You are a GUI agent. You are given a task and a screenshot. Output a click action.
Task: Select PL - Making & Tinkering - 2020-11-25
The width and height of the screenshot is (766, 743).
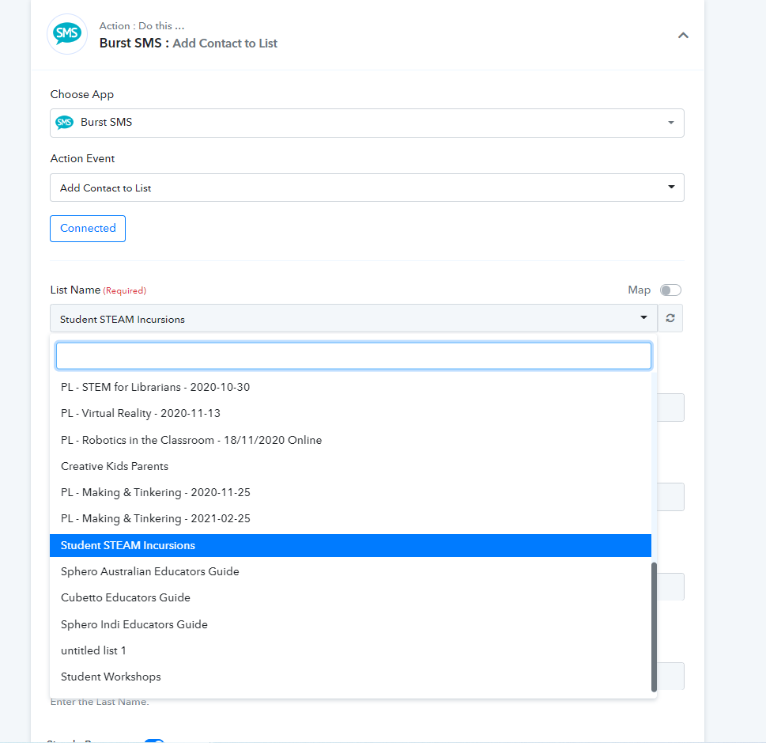(x=350, y=492)
